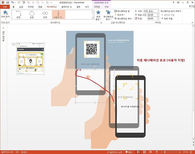
Task: Click 한국어 language indicator
Action: (24, 152)
